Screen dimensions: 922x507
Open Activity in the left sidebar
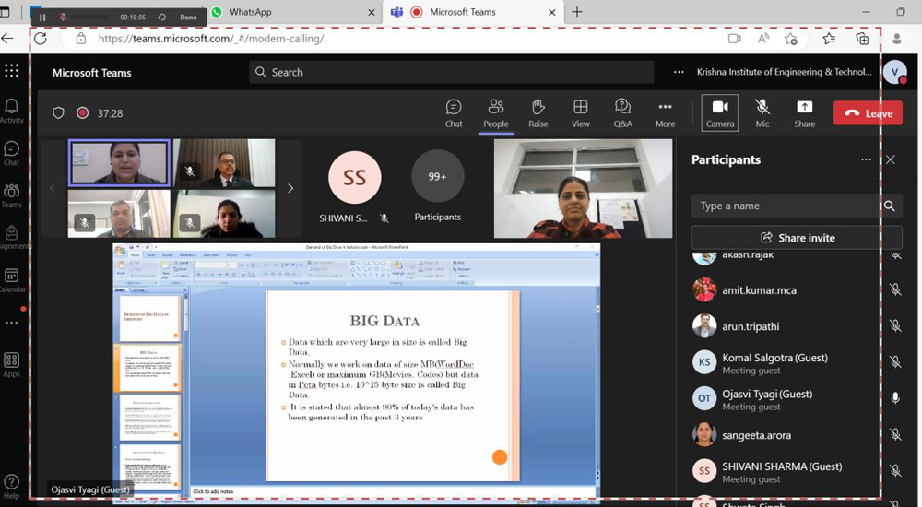pyautogui.click(x=12, y=111)
